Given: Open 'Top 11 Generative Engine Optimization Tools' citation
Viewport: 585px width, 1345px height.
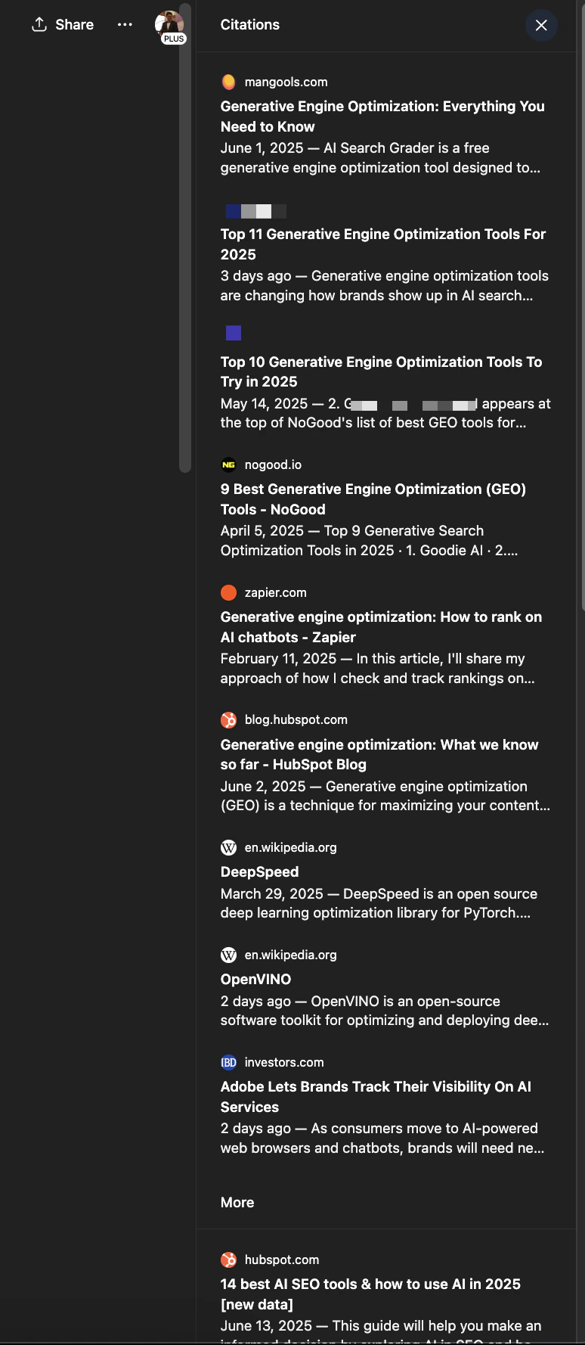Looking at the screenshot, I should coord(383,244).
